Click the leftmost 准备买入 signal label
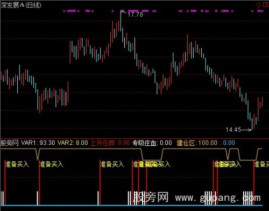Viewport: 269px width, 211px height. pos(17,164)
